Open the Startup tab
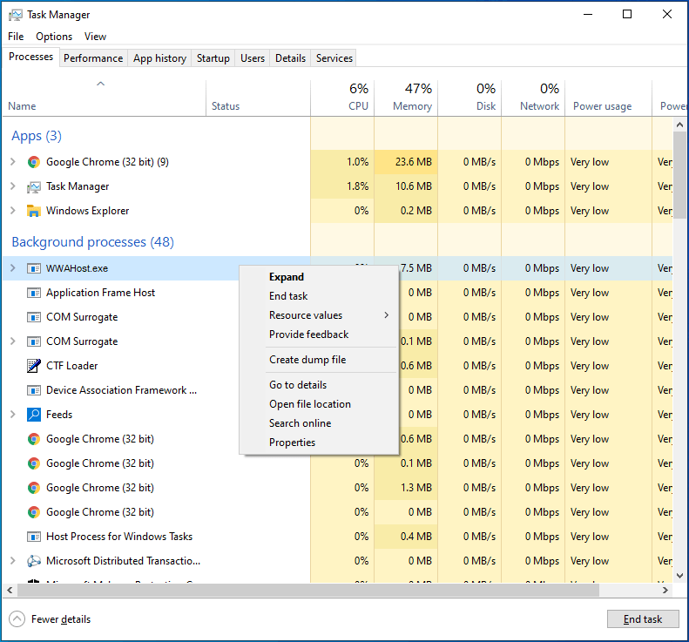 (213, 58)
